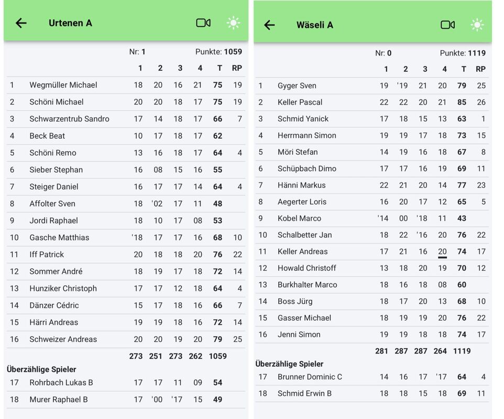Open Brunner Dominic C surplus entry
Image resolution: width=504 pixels, height=419 pixels.
310,377
